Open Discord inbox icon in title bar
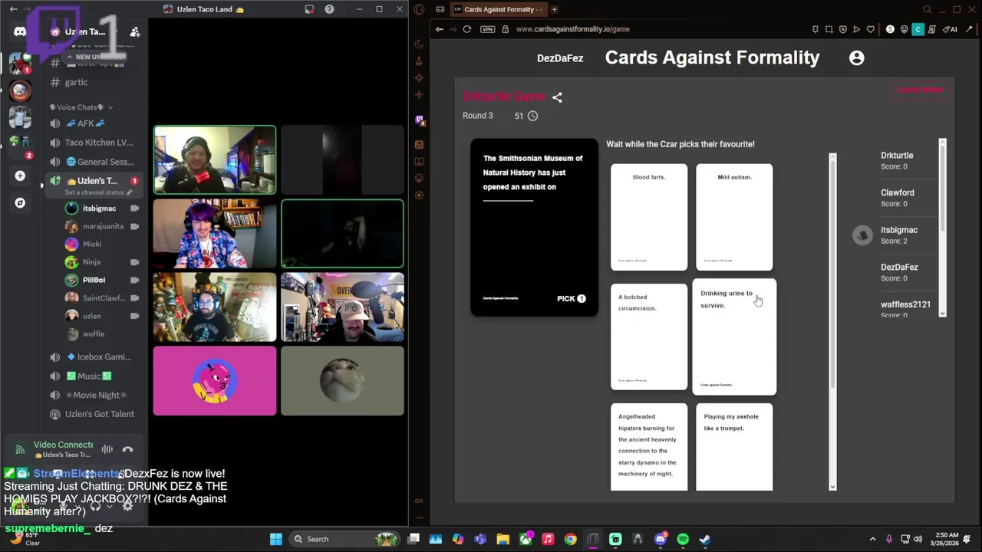The image size is (982, 552). 309,9
